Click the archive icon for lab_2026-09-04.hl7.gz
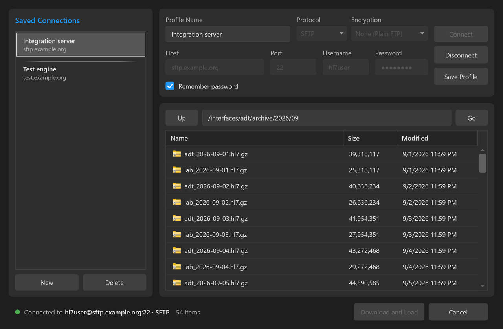 (x=176, y=267)
